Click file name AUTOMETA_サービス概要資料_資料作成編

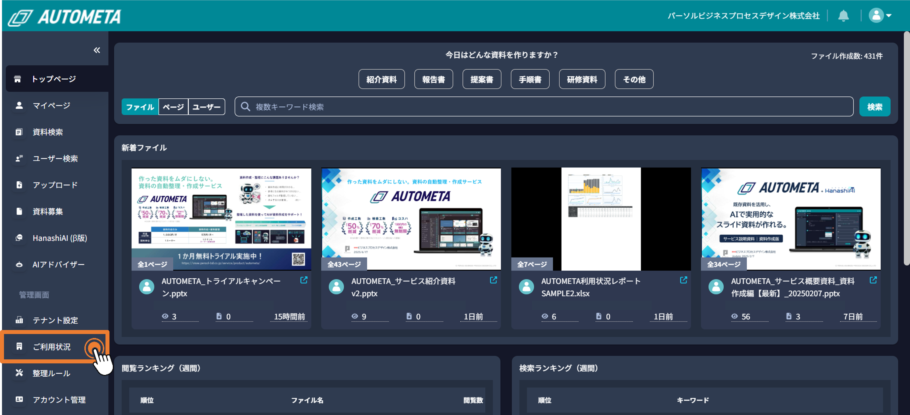(793, 287)
